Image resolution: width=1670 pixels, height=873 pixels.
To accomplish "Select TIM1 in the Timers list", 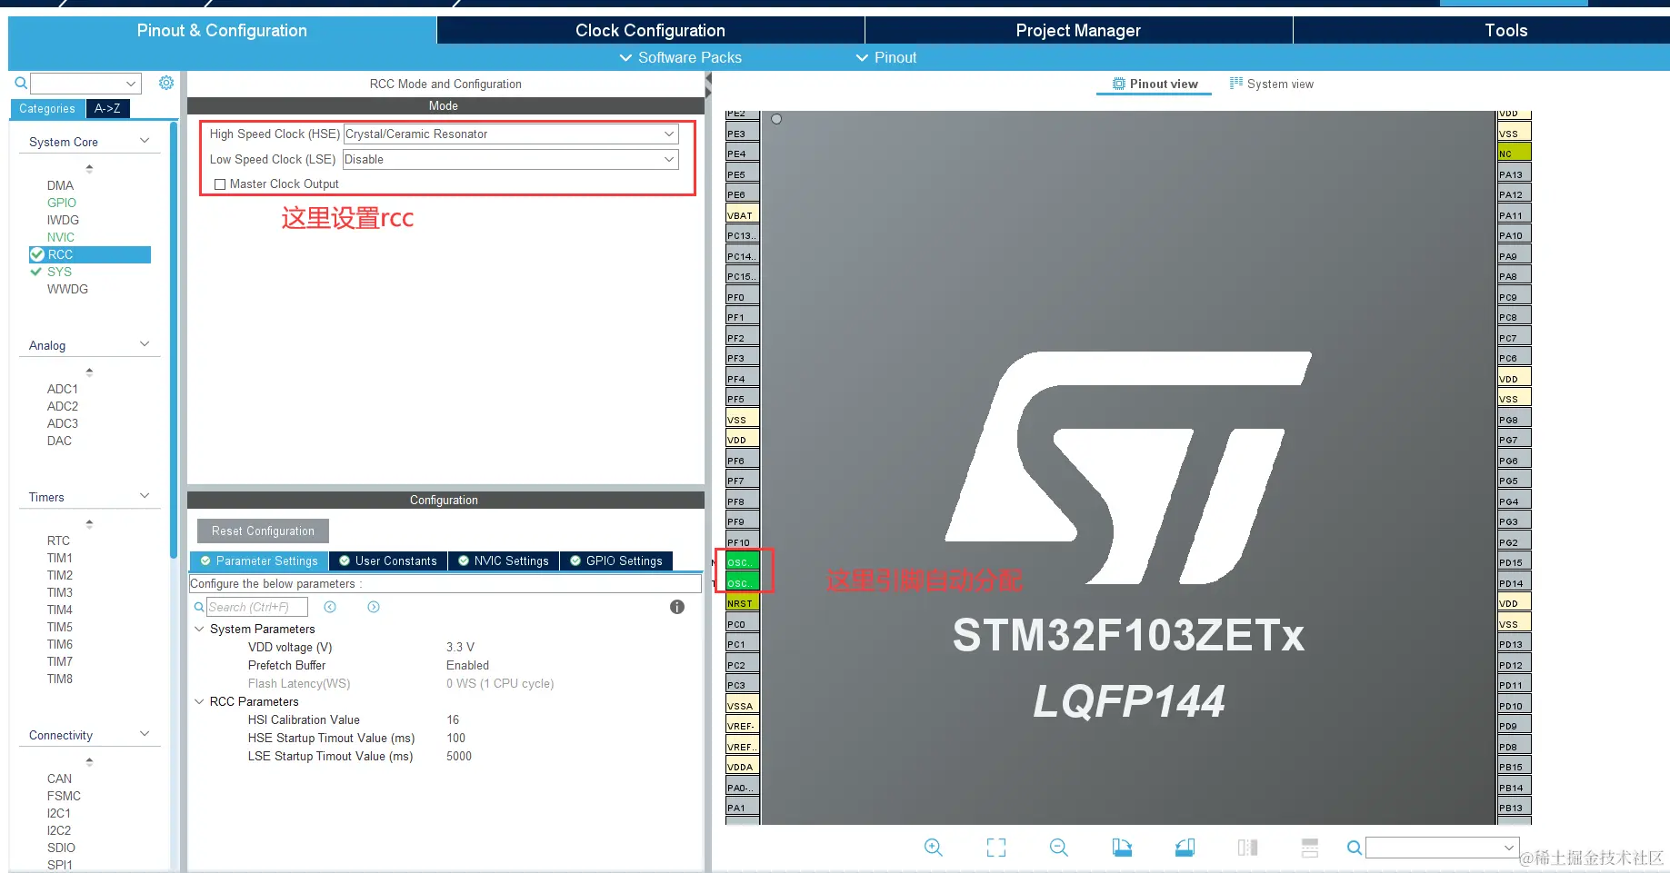I will click(x=60, y=558).
